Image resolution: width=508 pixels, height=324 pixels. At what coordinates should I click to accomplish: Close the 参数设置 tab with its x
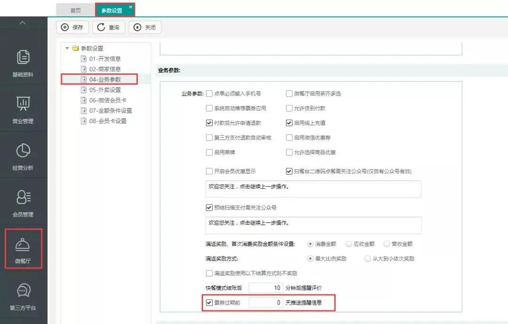click(x=131, y=7)
